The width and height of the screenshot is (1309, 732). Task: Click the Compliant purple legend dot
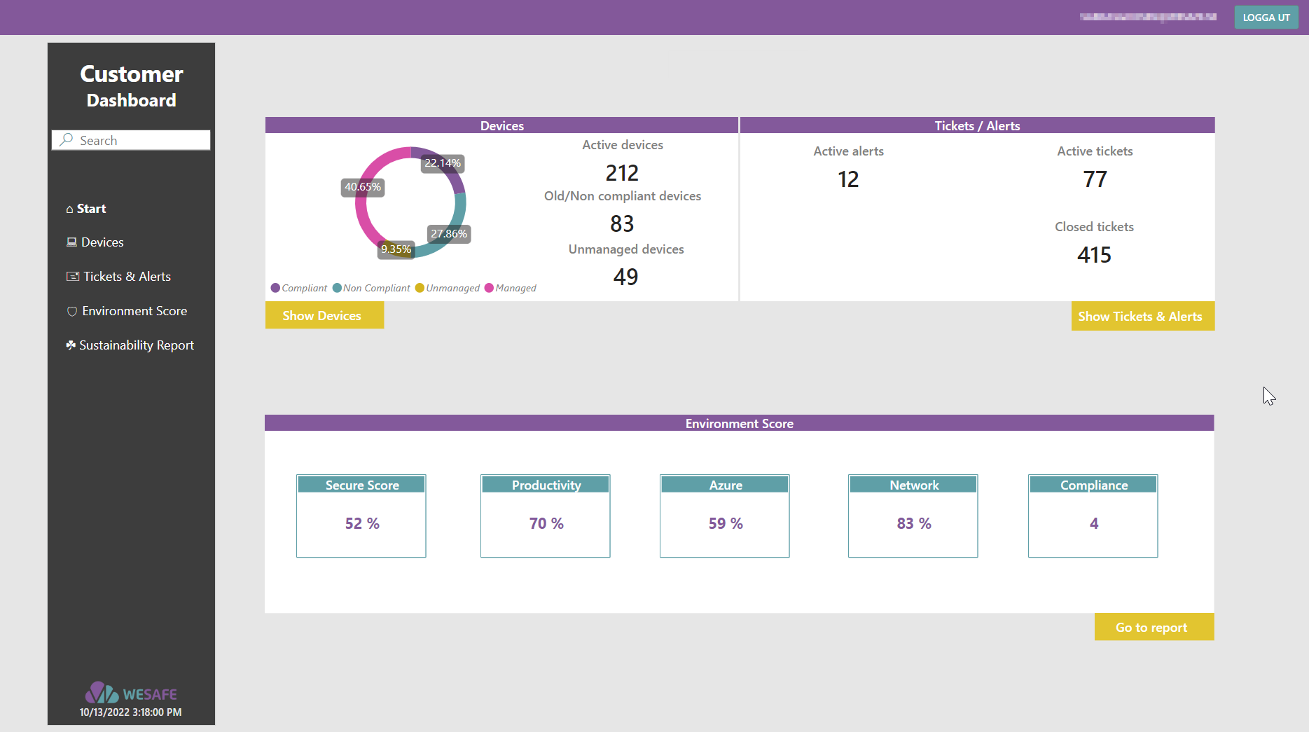click(x=275, y=288)
